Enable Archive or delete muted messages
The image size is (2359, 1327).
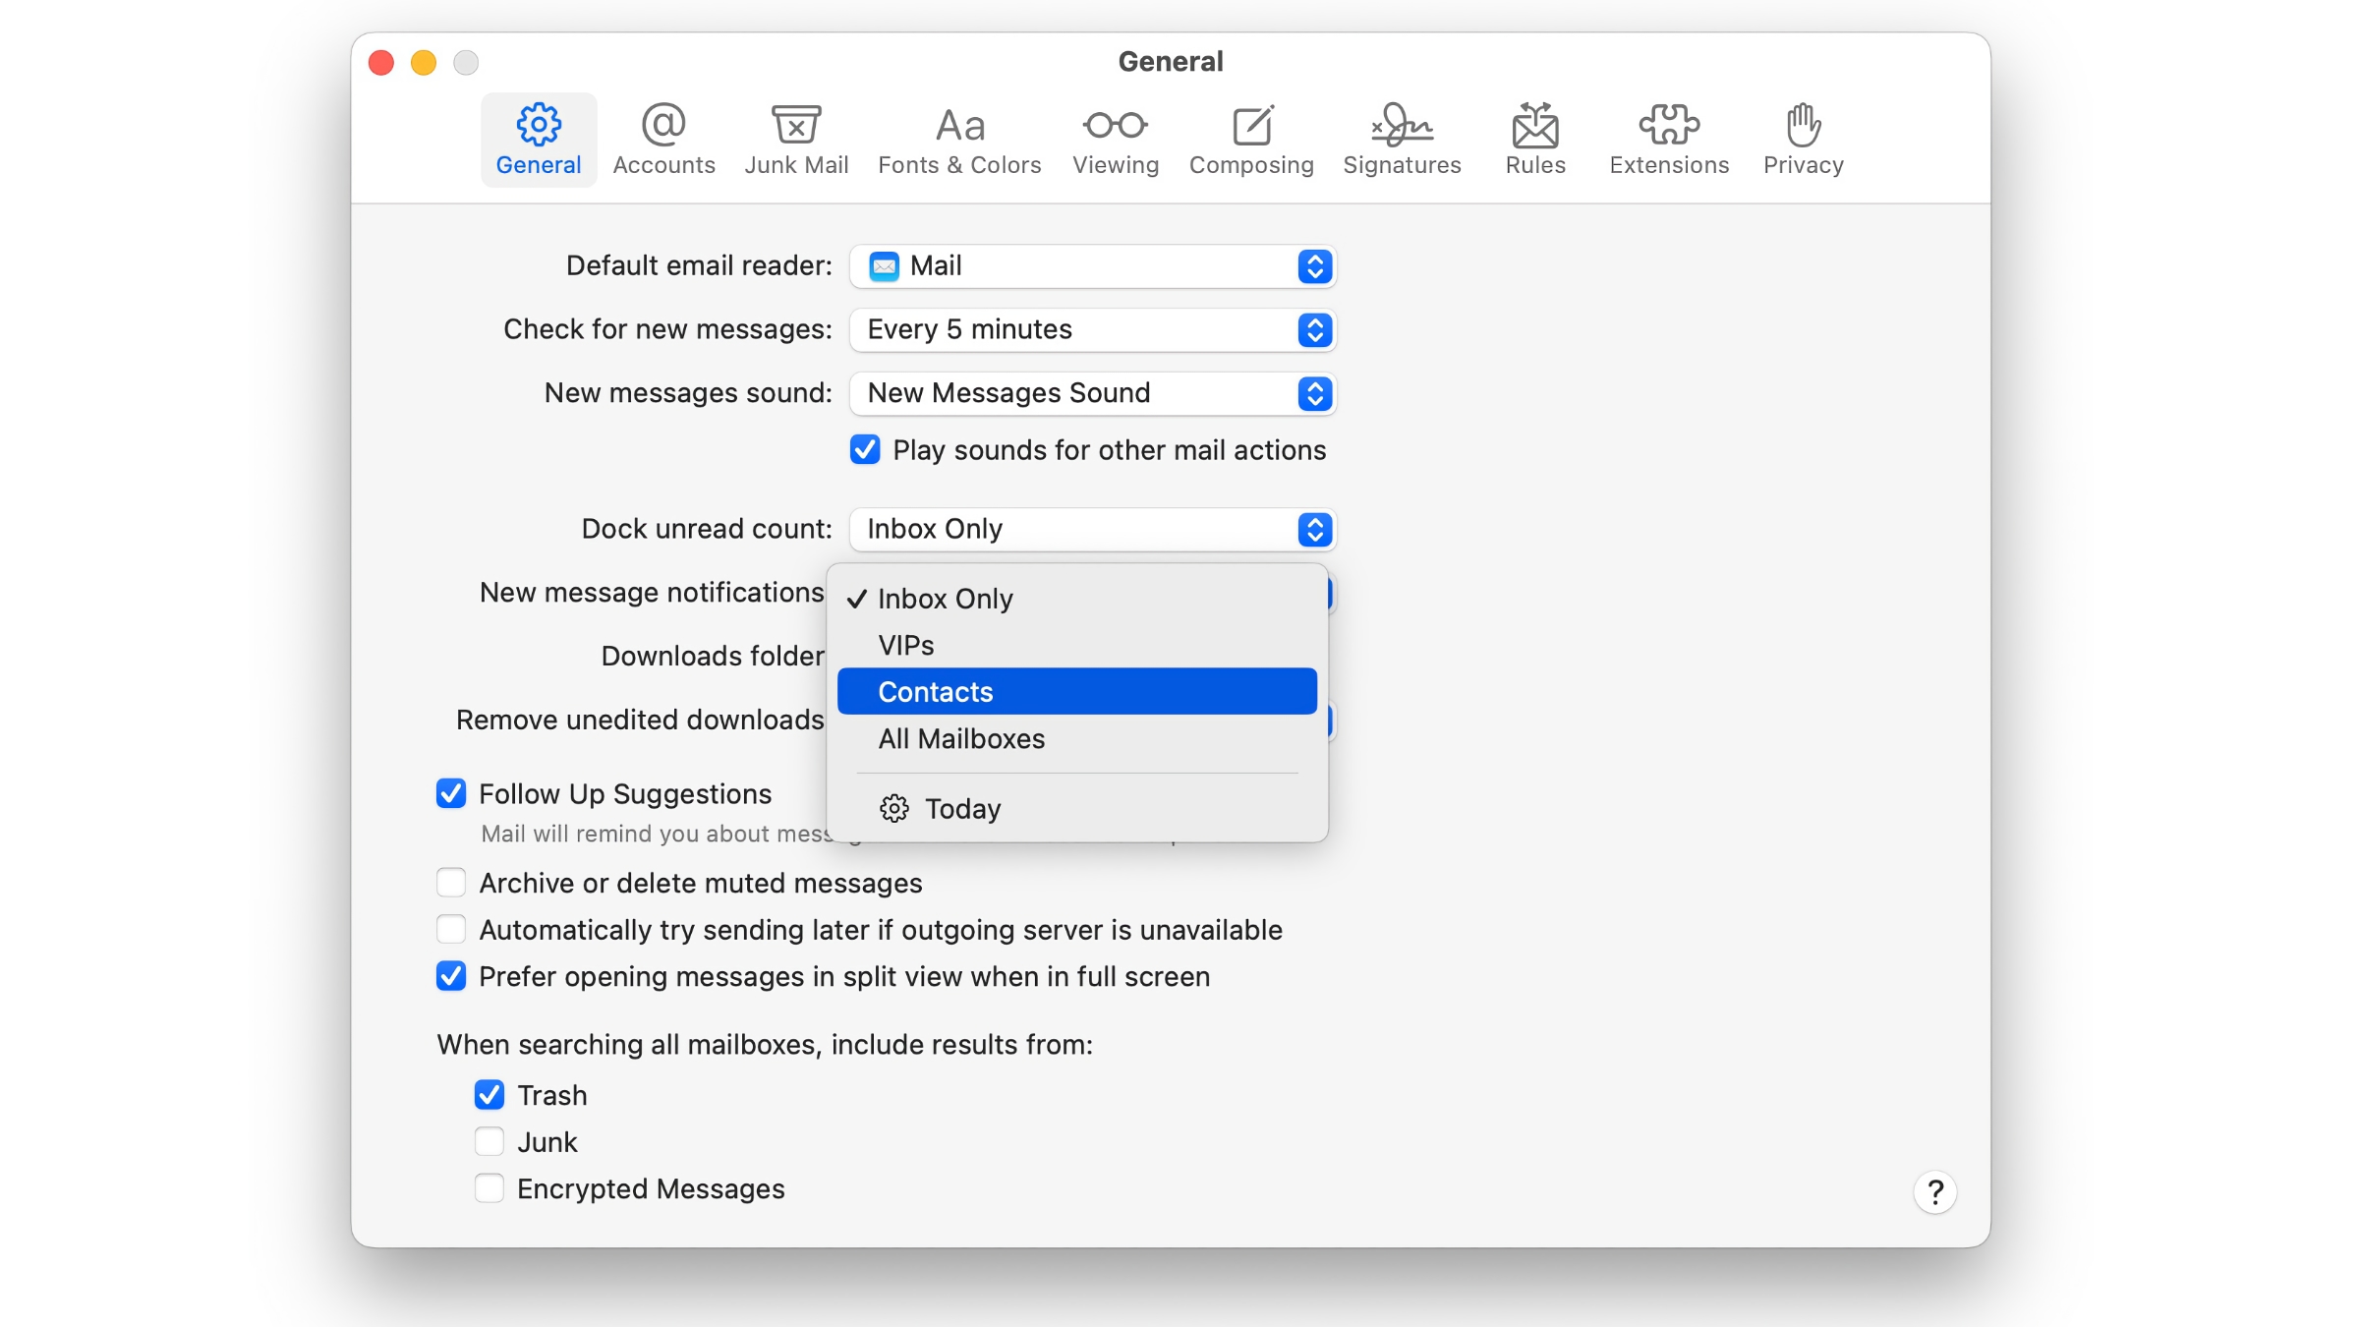tap(450, 883)
